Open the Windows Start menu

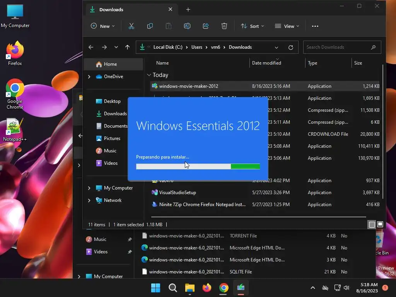155,288
